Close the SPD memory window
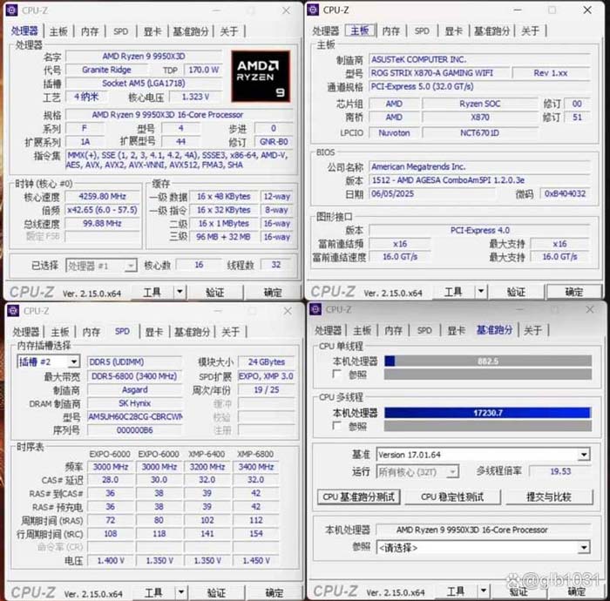The image size is (610, 601). [288, 311]
